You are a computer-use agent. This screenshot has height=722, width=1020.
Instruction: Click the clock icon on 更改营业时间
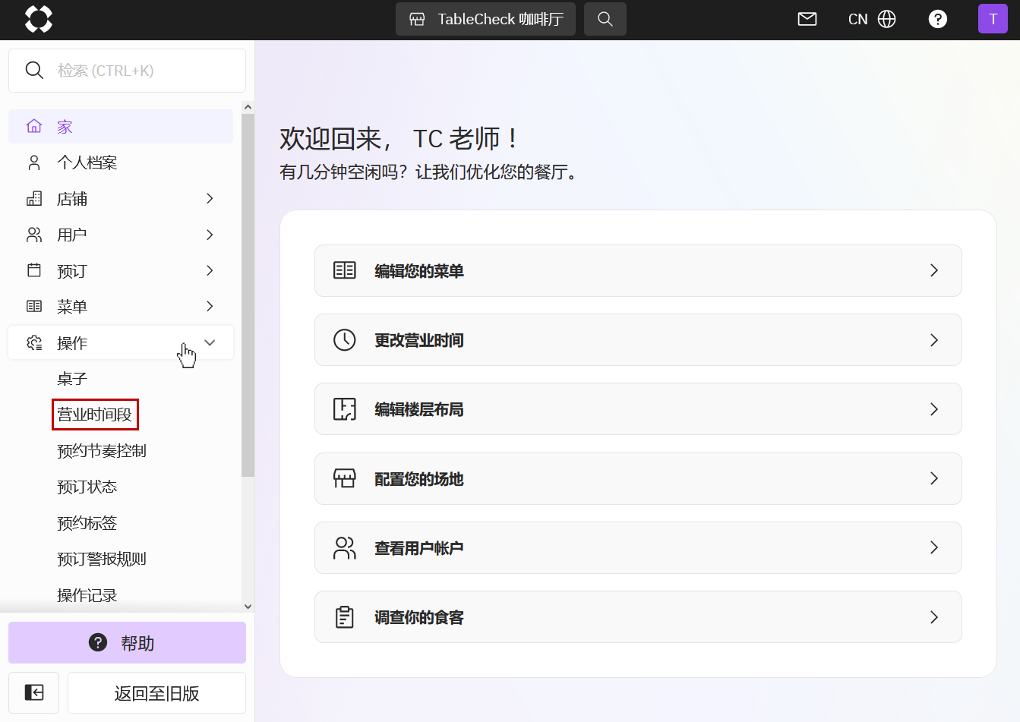tap(345, 339)
